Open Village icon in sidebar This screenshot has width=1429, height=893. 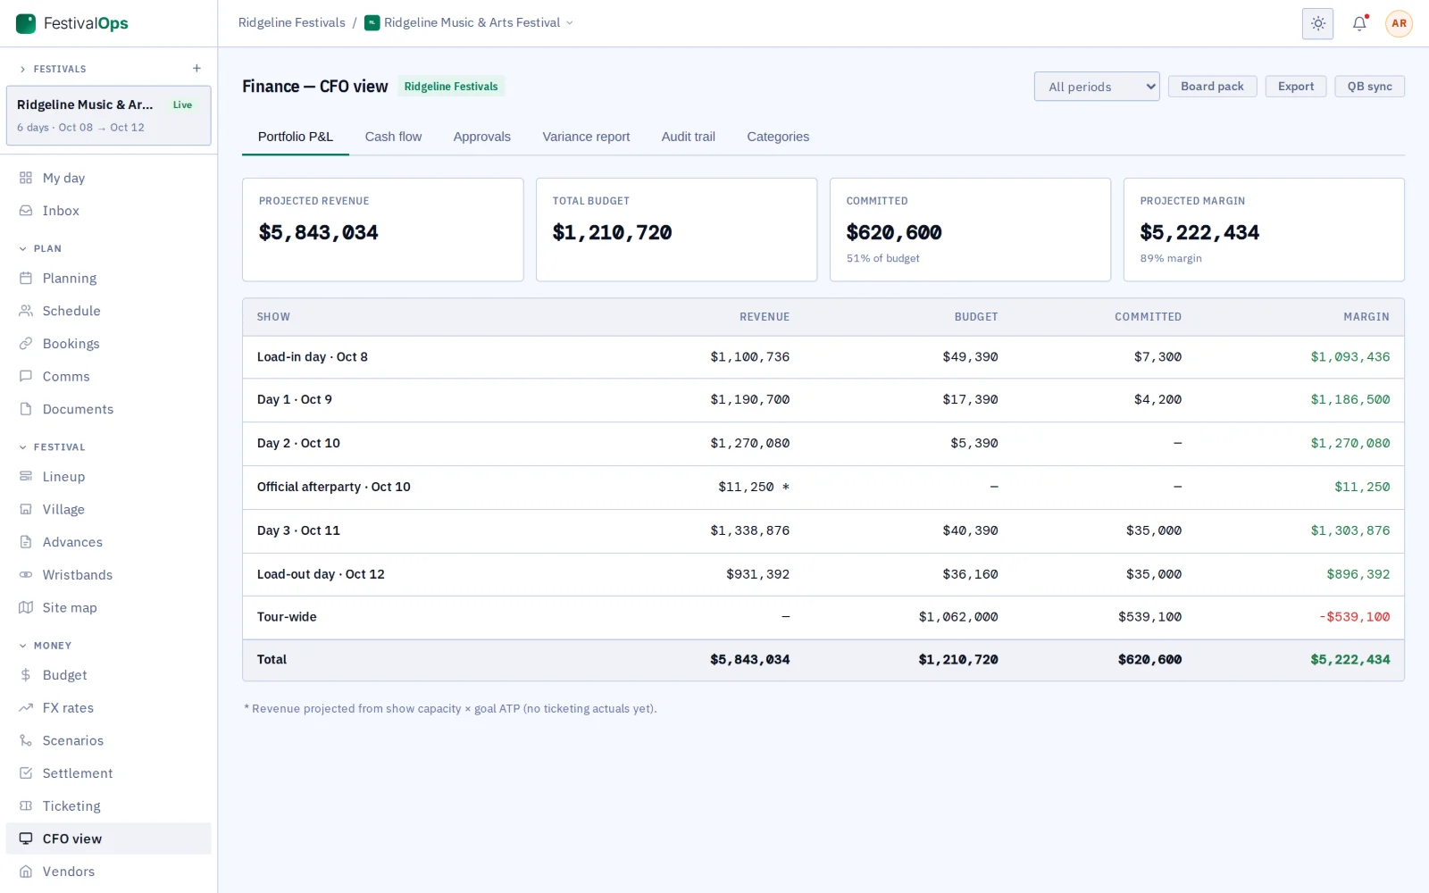point(26,509)
